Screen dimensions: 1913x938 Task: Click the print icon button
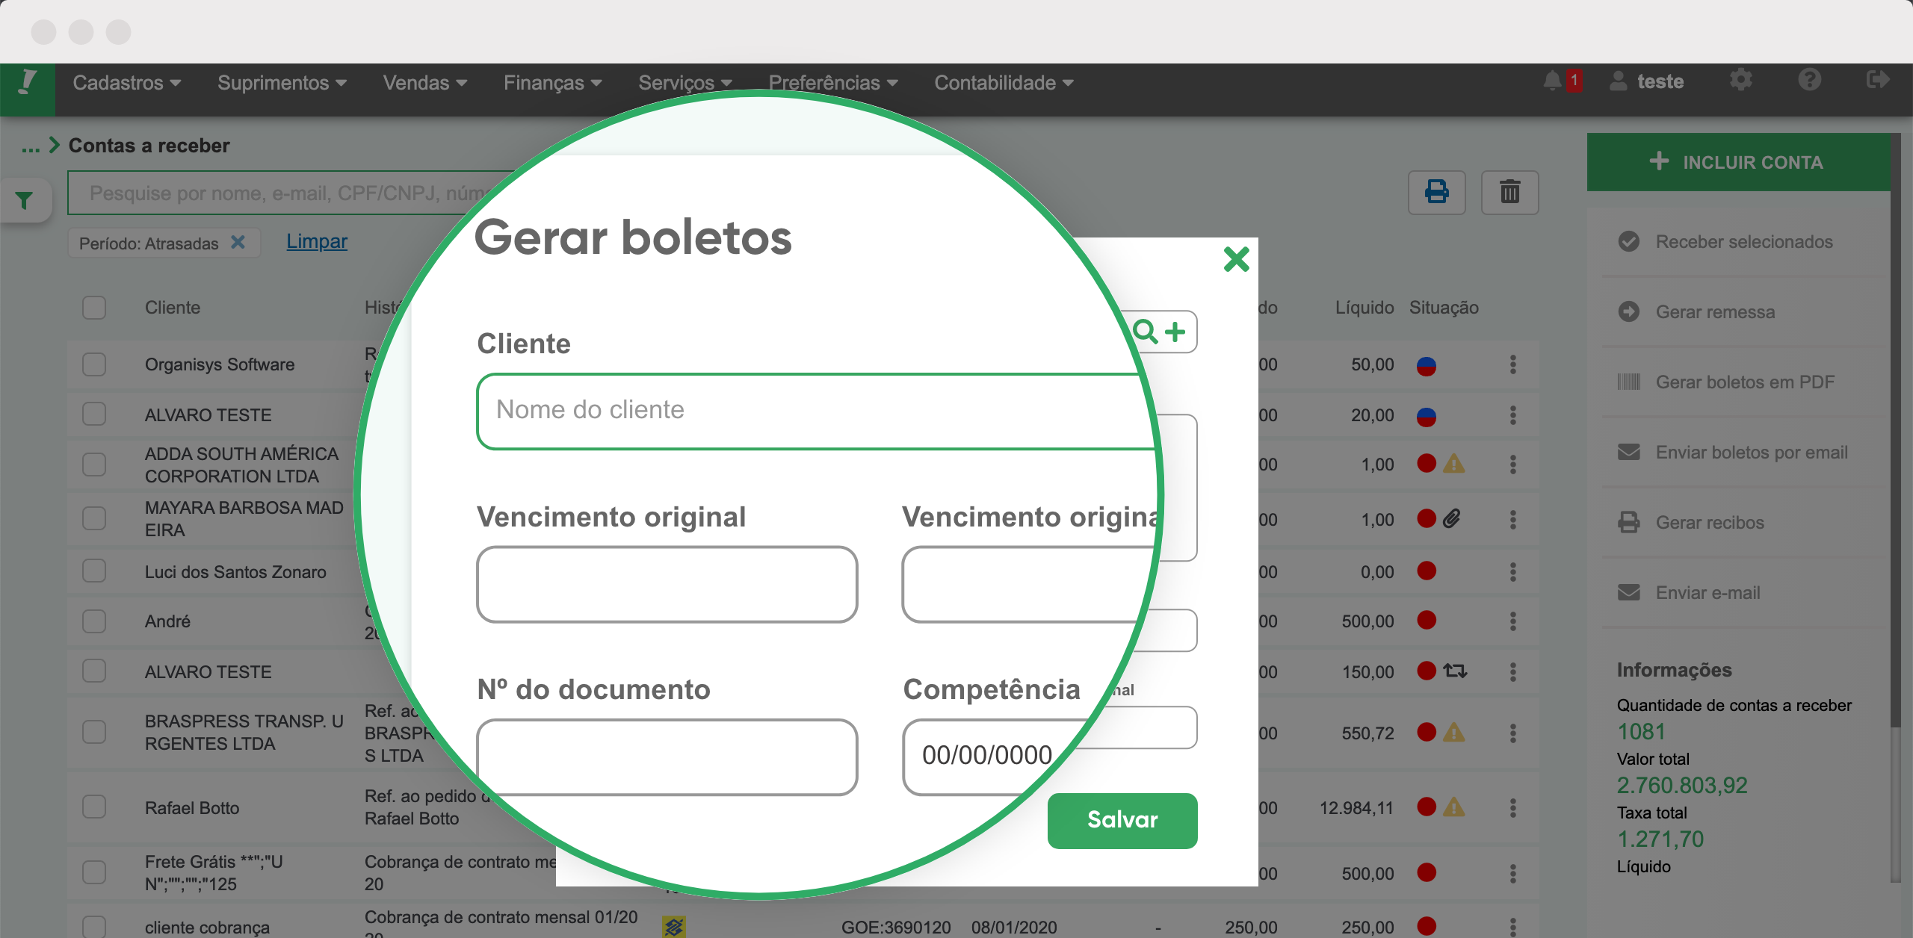(1436, 193)
